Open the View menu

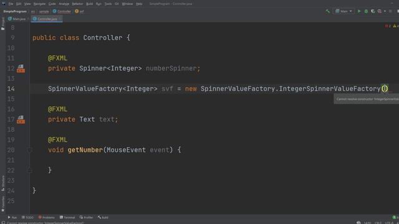tap(27, 4)
